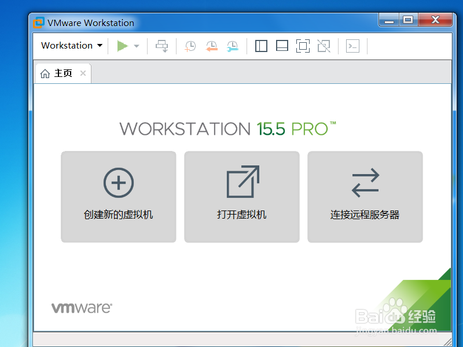Toggle the library sidebar view icon
Viewport: 463px width, 347px height.
(262, 46)
